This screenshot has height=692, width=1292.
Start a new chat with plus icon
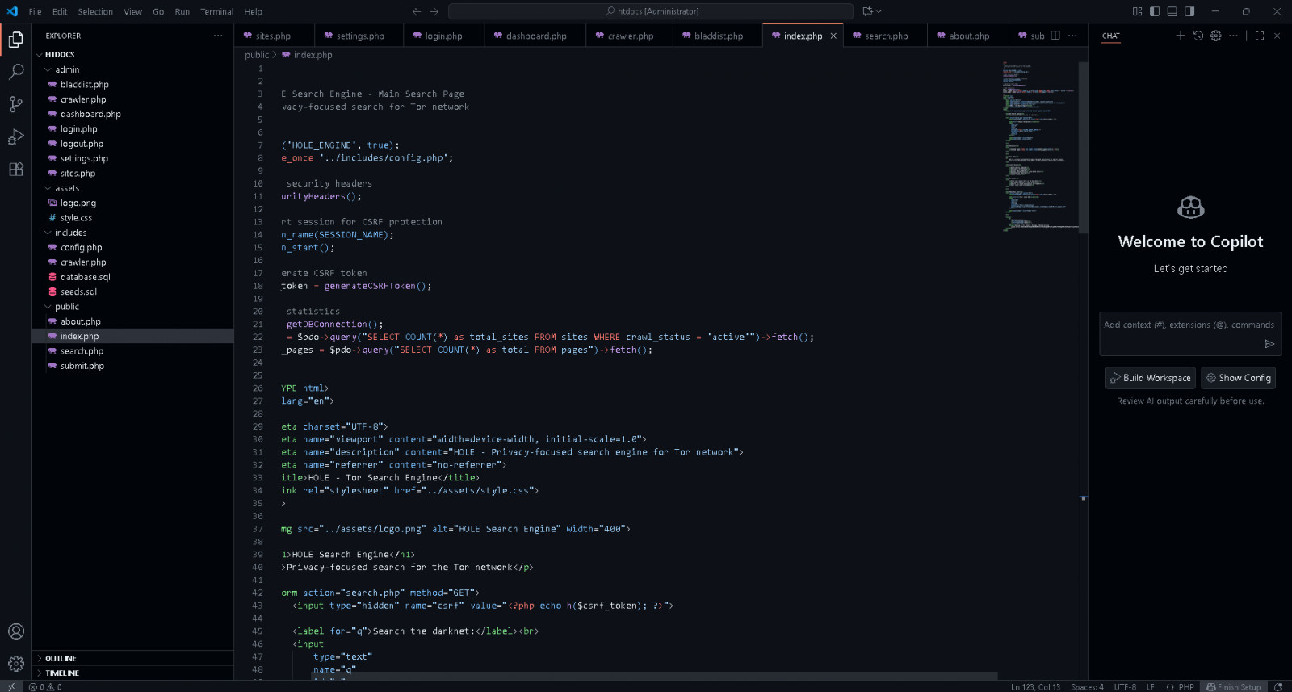click(x=1180, y=36)
